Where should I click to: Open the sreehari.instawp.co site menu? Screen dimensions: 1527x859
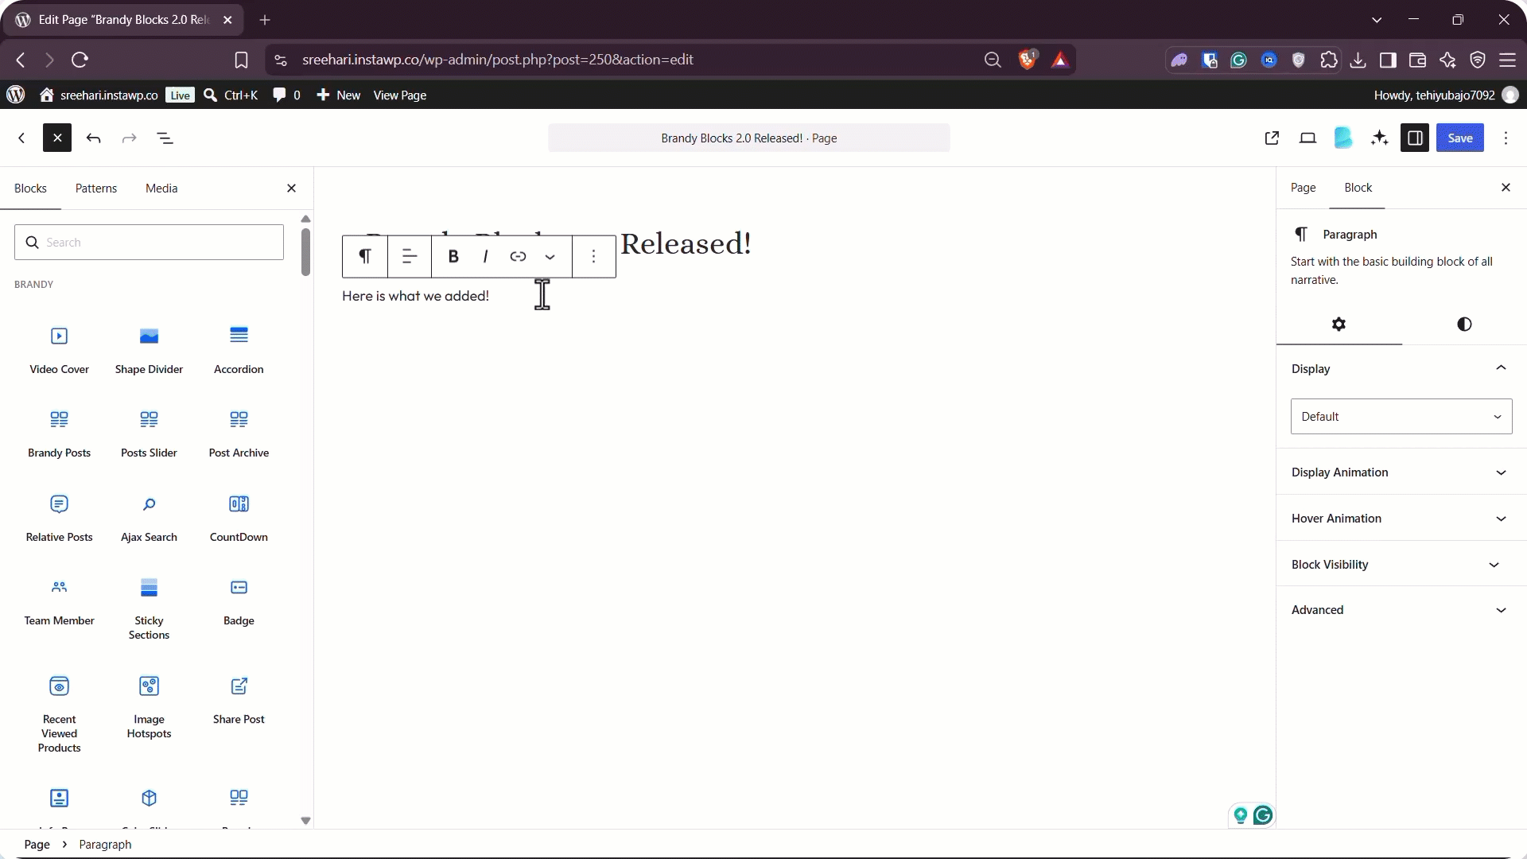[x=99, y=95]
